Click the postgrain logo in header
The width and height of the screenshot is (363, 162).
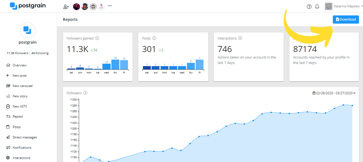point(28,6)
